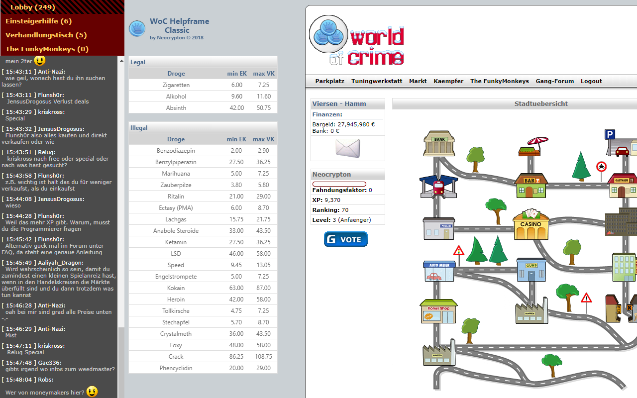Open the Bank building on the city map

(438, 143)
